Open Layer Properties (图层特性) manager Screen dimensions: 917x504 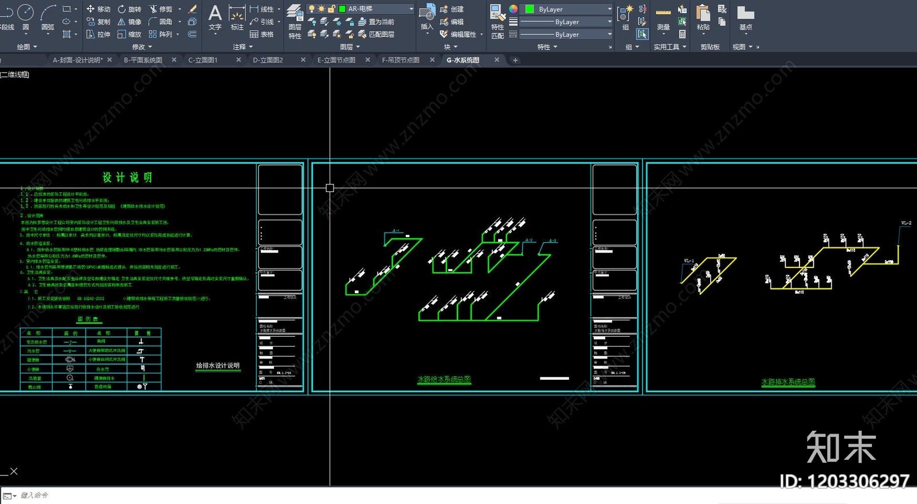pos(295,22)
